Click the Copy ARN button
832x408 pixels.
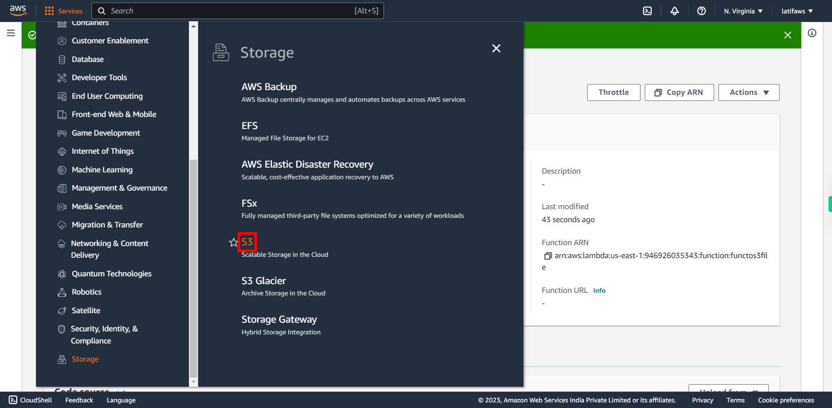(679, 92)
